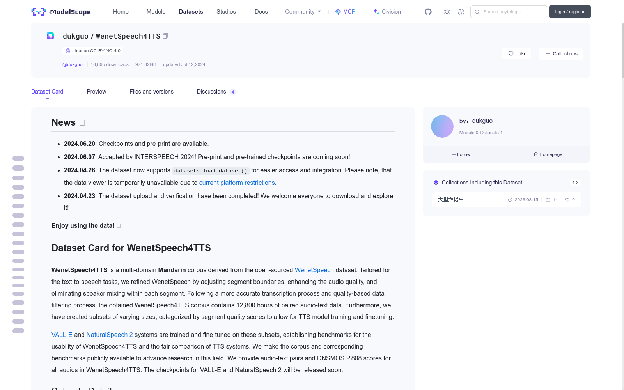Click the author name dukguo in sidebar
This screenshot has width=624, height=390.
pyautogui.click(x=482, y=121)
